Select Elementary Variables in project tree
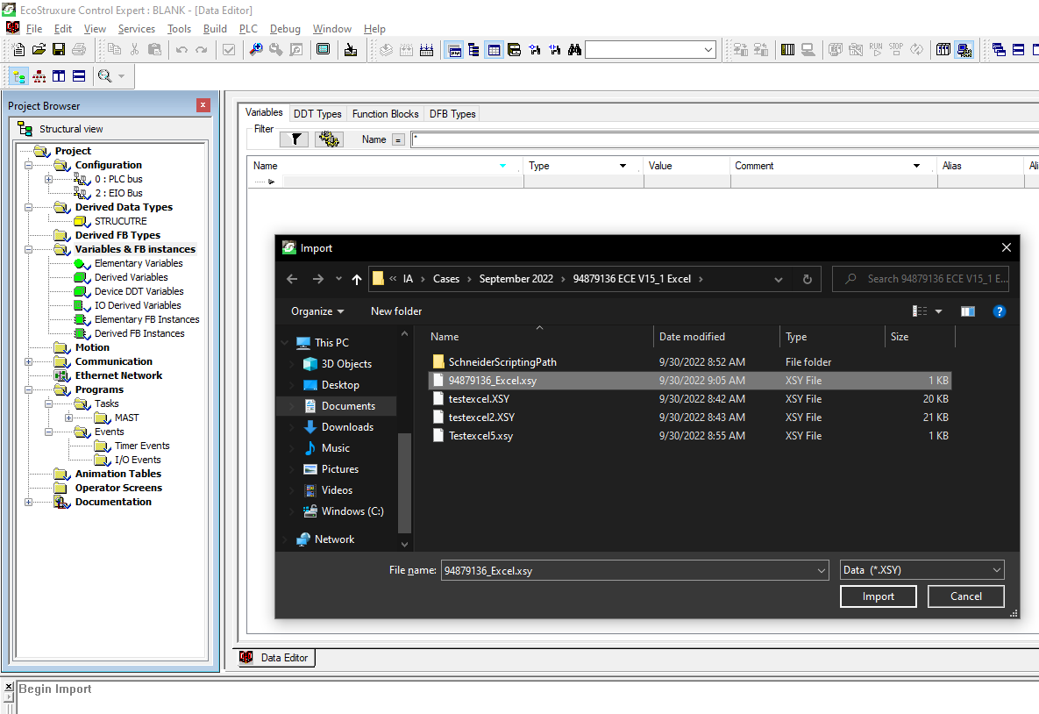Screen dimensions: 1039x714 click(x=139, y=263)
